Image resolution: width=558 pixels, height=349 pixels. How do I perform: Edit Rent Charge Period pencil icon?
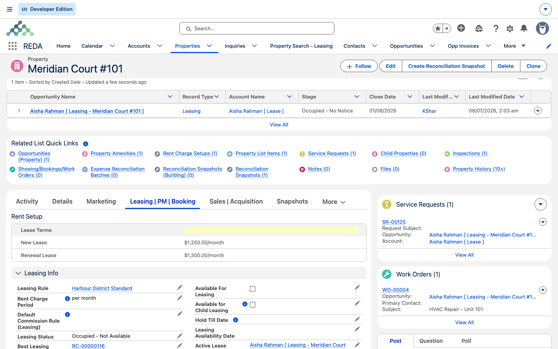[x=180, y=298]
